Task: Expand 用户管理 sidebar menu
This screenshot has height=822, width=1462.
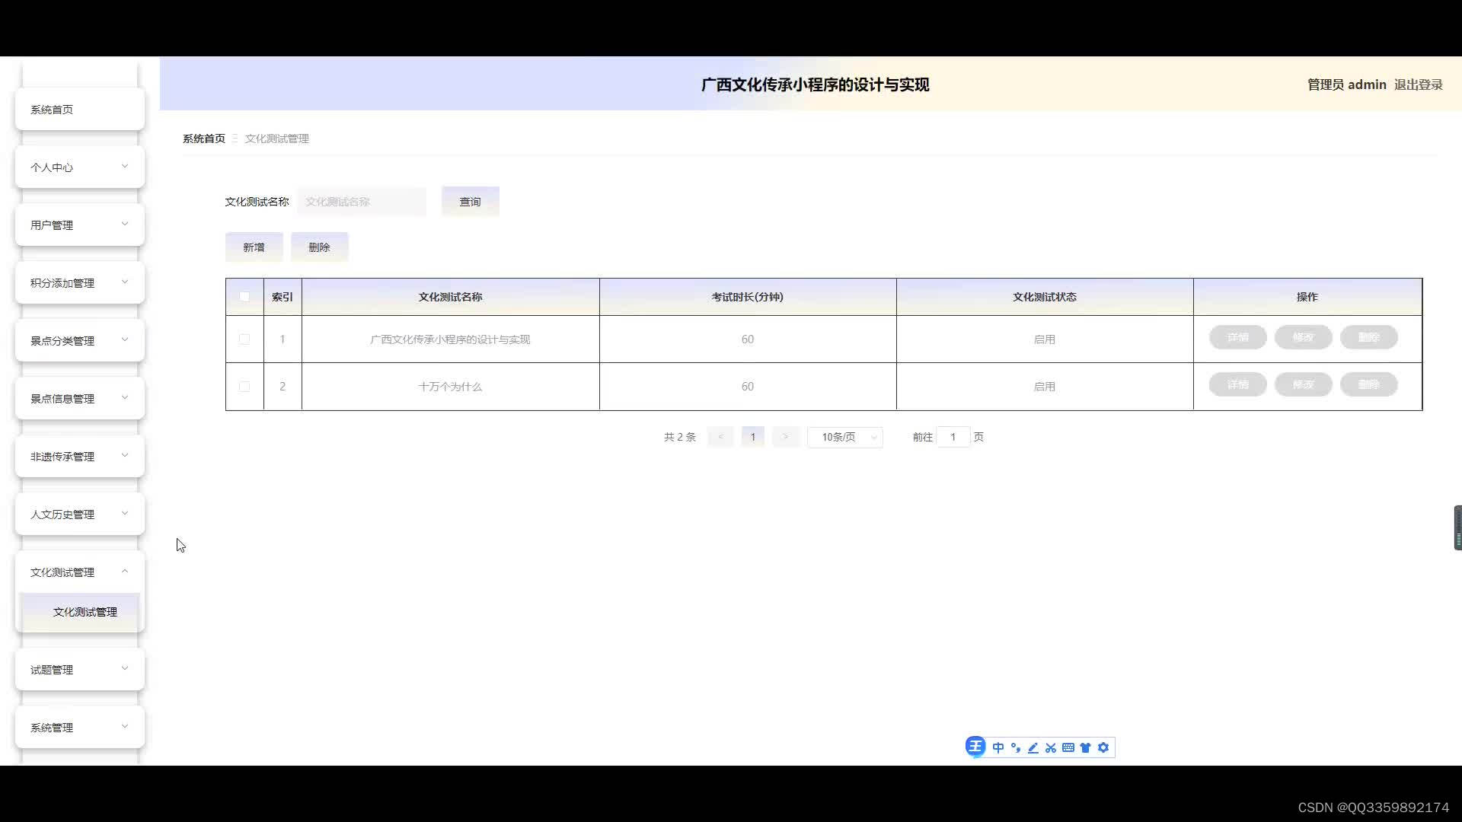Action: [80, 225]
